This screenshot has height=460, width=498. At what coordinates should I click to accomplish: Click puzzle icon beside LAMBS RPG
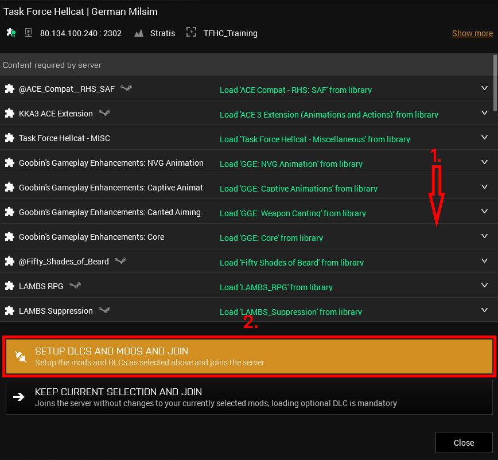click(x=10, y=286)
